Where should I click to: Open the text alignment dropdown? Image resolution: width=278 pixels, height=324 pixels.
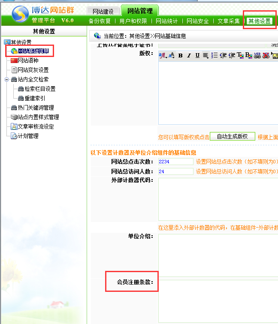(x=206, y=55)
